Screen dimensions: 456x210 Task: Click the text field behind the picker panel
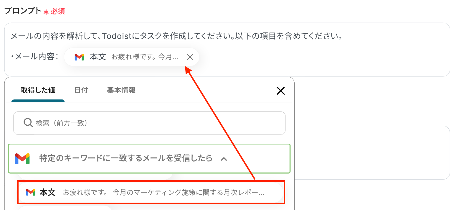click(372, 152)
